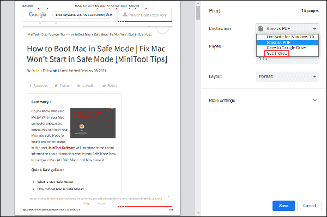Click the Quick Navigation heading
Screen dimensions: 327x217
click(47, 170)
